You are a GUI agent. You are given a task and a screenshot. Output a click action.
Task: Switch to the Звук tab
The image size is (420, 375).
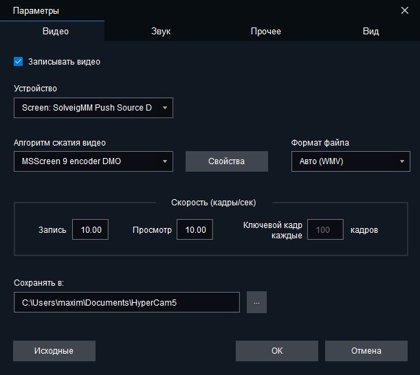coord(161,31)
